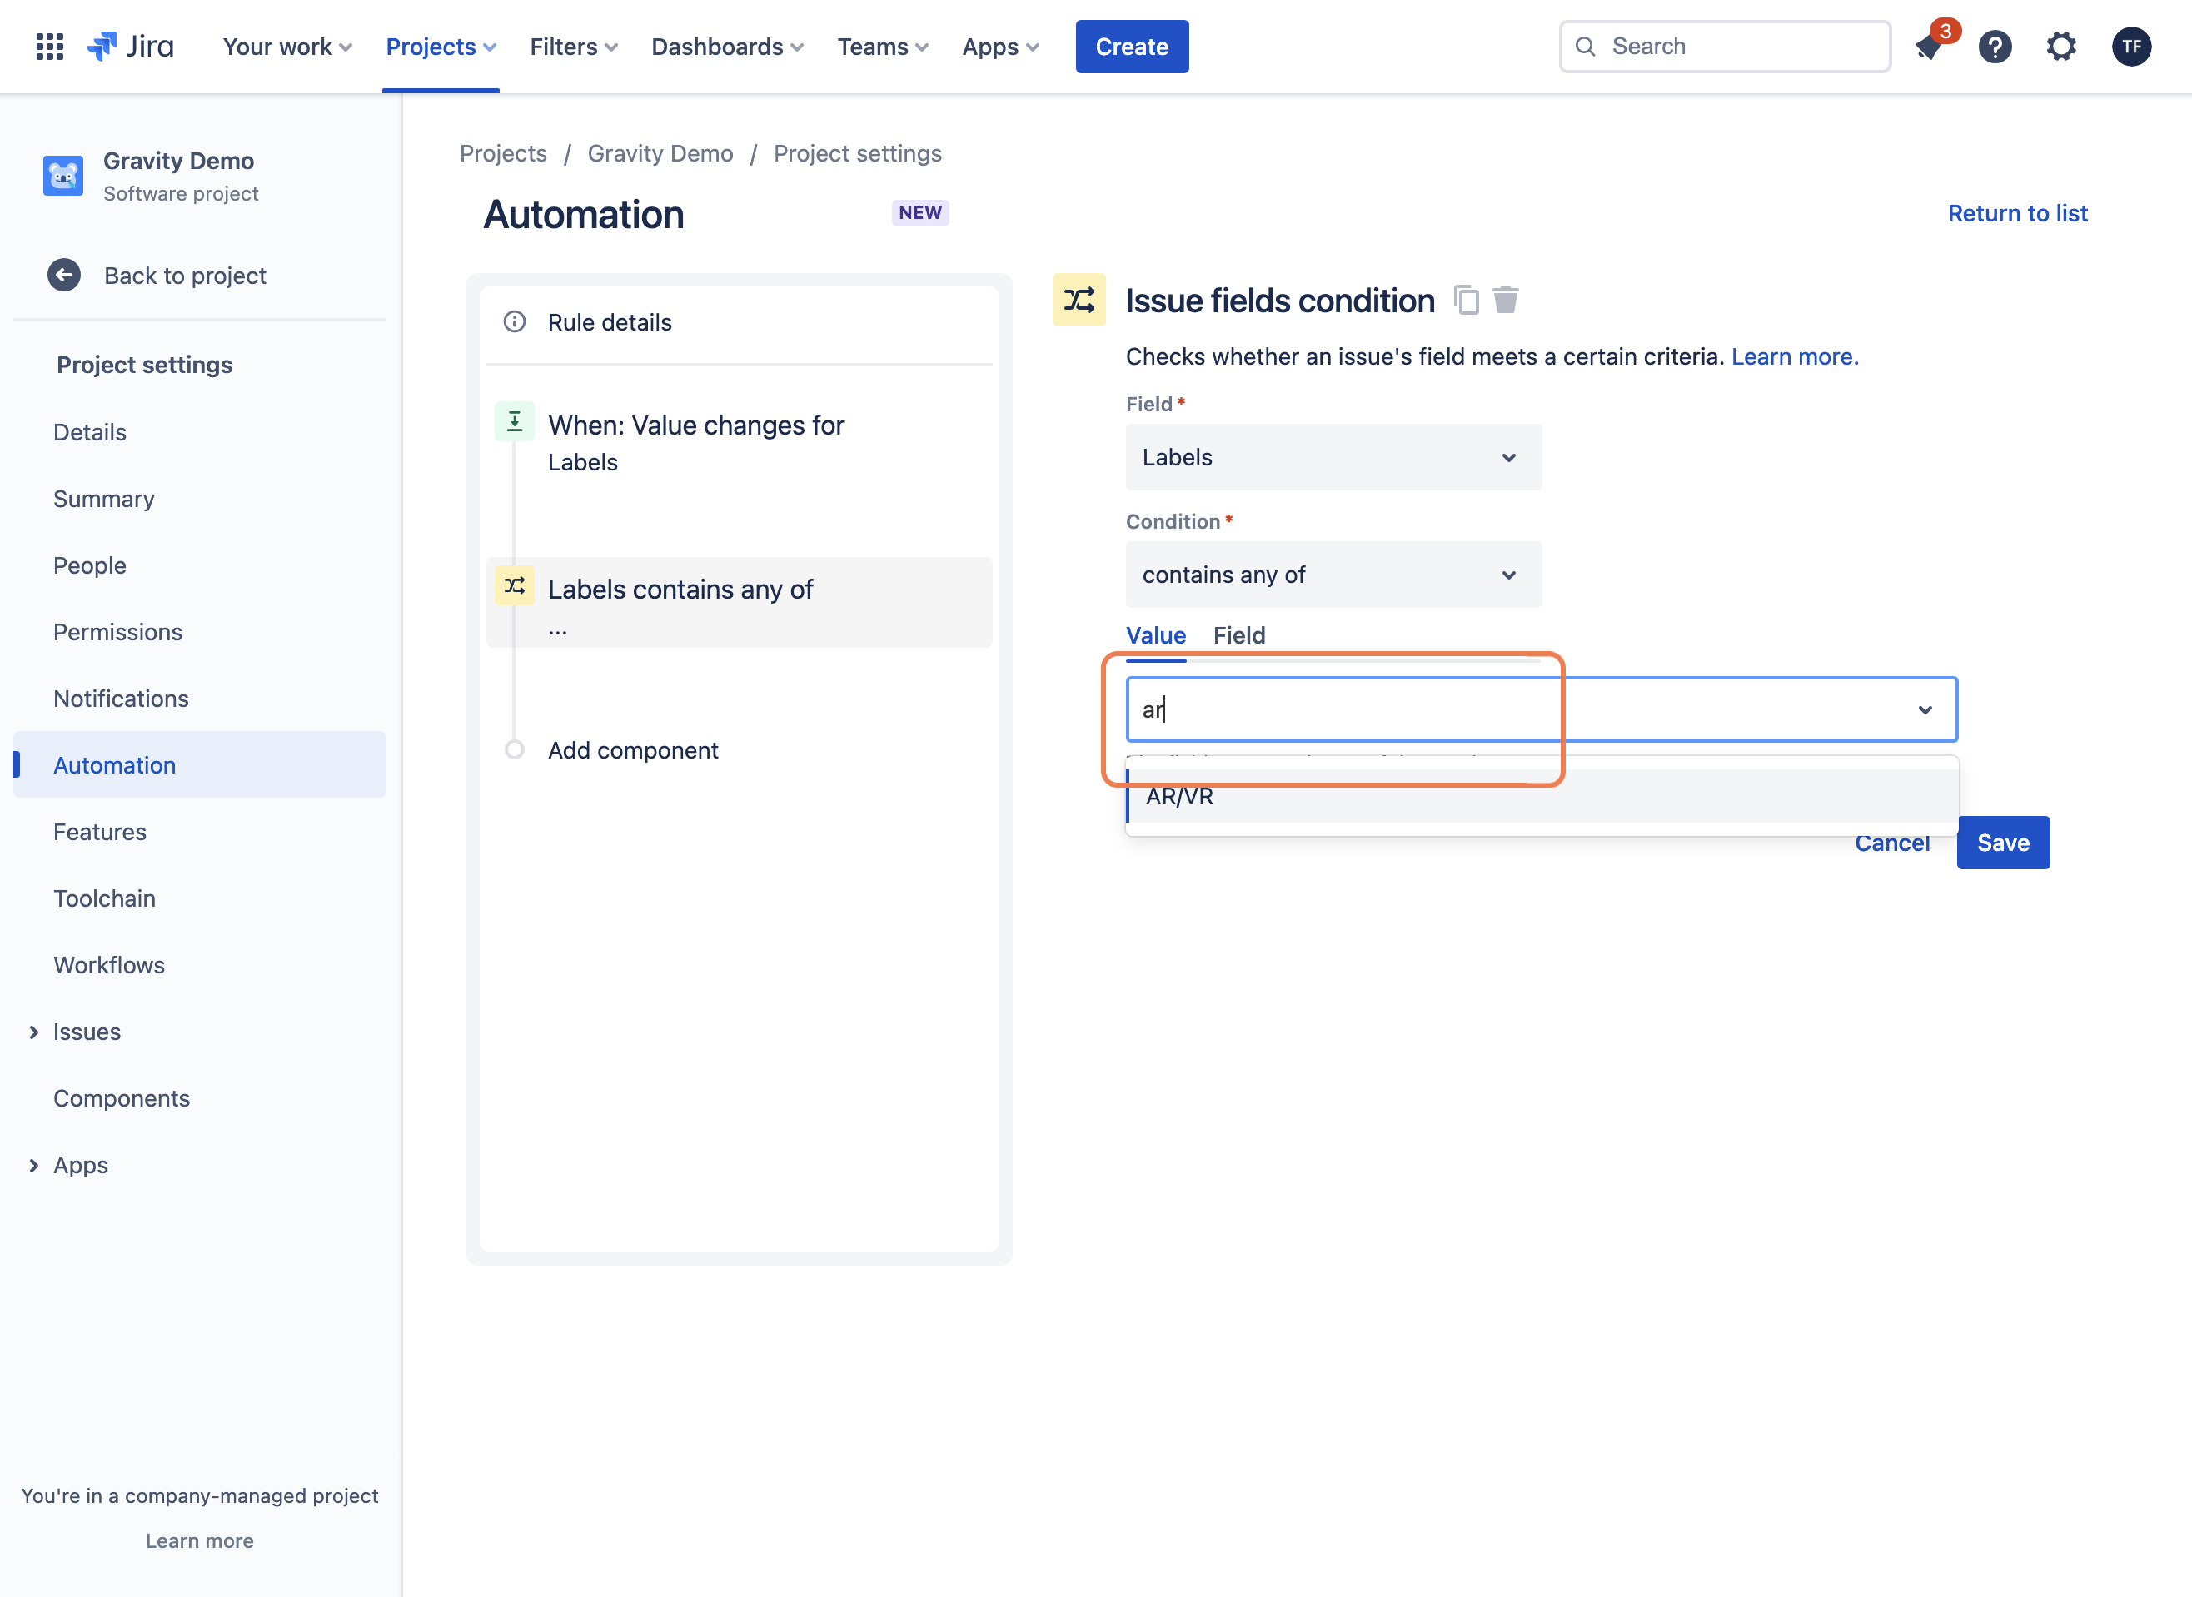
Task: Choose the AR/VR label suggestion
Action: [1542, 797]
